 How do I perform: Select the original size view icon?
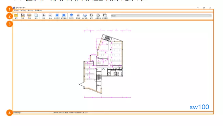(57, 16)
